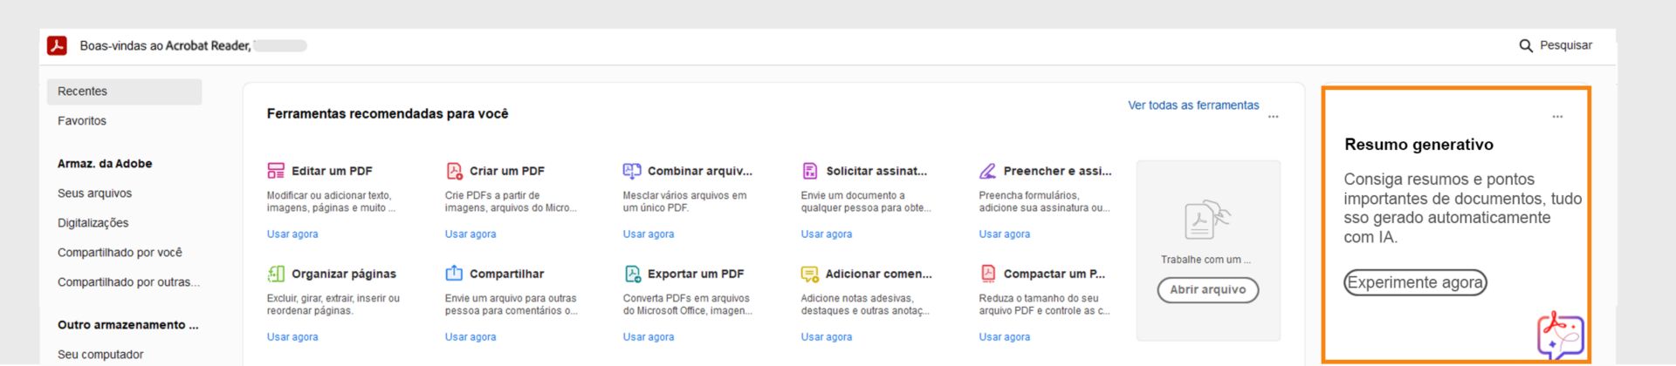Screen dimensions: 1676x366
Task: Click the Exportar um PDF title
Action: 696,274
